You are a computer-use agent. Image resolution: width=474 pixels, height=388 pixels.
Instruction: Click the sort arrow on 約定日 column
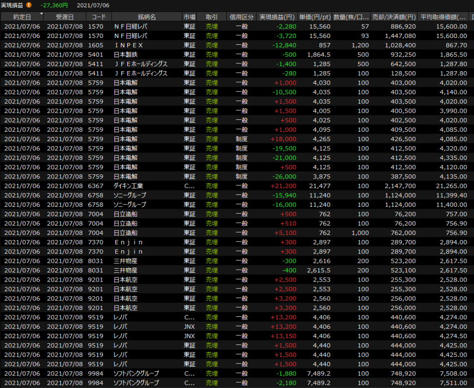tap(42, 14)
